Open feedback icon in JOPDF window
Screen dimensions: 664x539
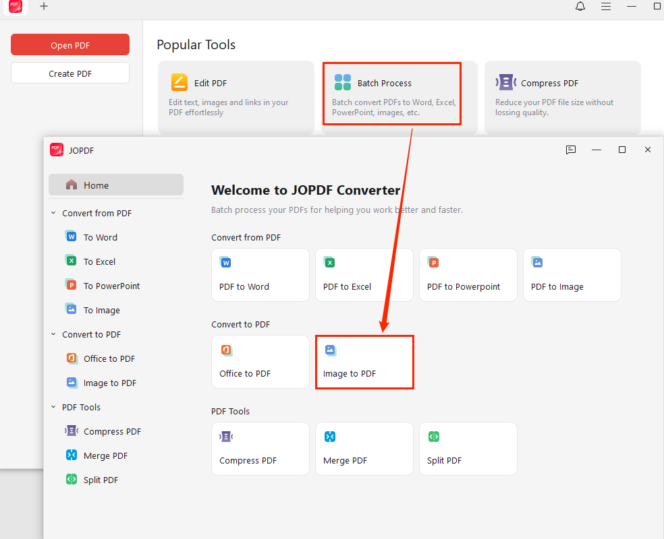(571, 150)
